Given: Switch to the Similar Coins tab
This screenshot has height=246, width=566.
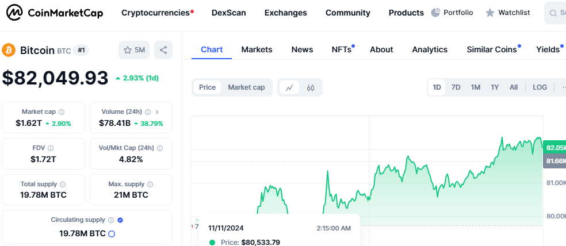Looking at the screenshot, I should click(x=492, y=49).
